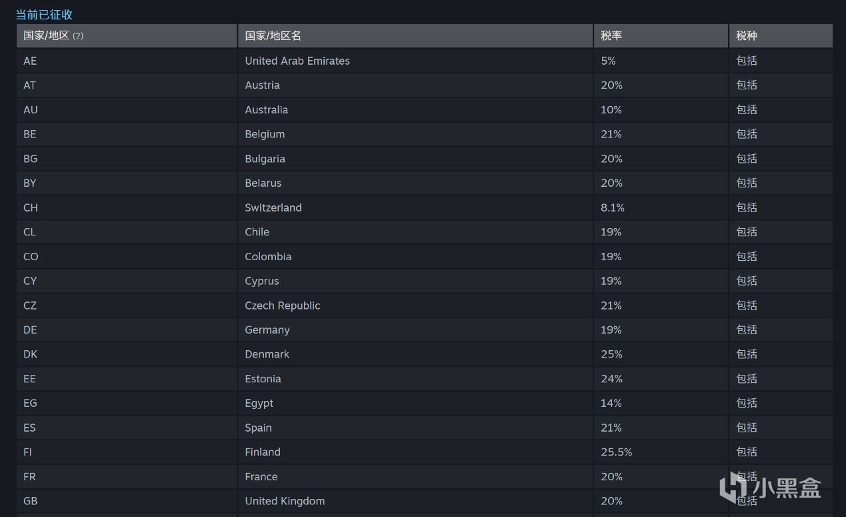Click the DE code for Germany

30,330
